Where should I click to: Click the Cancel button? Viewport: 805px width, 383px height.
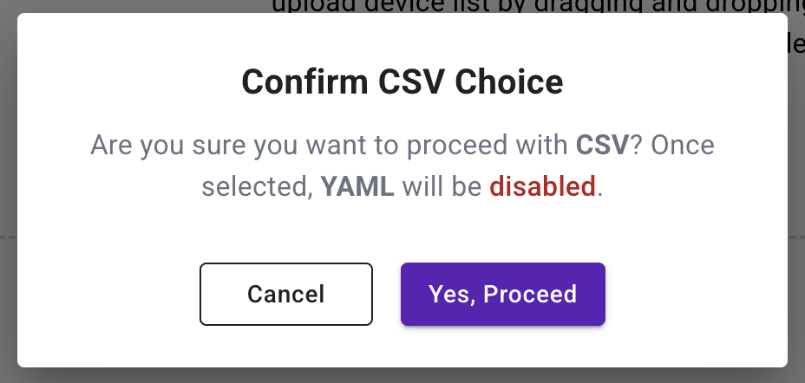click(x=286, y=294)
